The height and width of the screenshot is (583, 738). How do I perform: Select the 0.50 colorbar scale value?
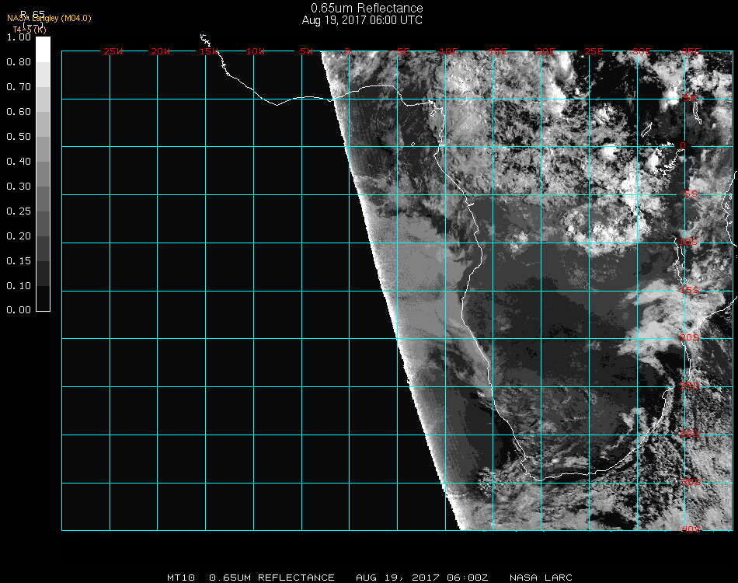[x=19, y=137]
